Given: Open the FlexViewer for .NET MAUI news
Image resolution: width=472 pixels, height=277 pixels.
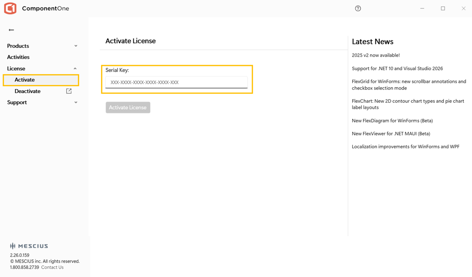Looking at the screenshot, I should coord(390,134).
